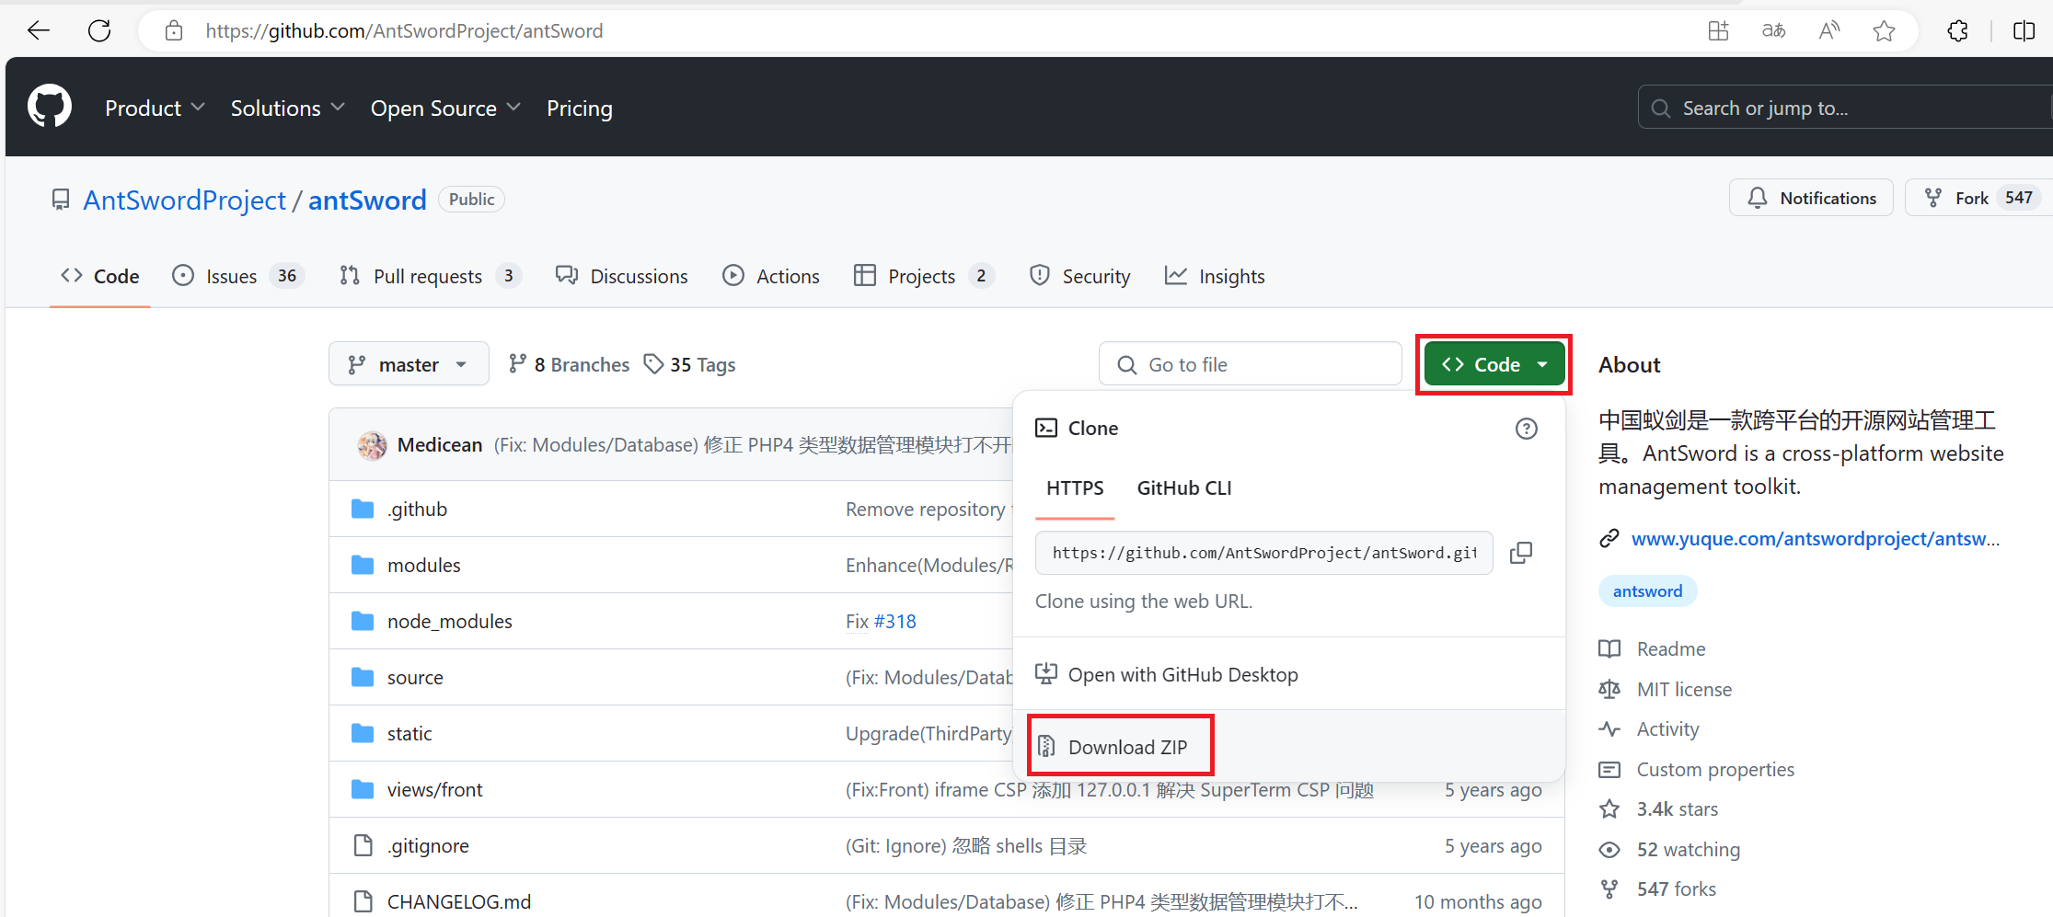Click the Search or jump to field
Image resolution: width=2053 pixels, height=917 pixels.
(x=1845, y=108)
